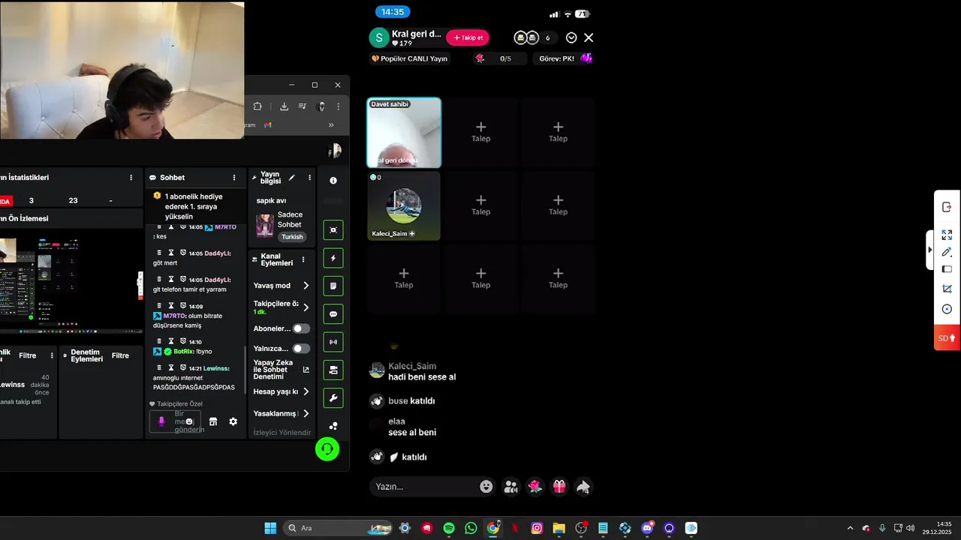Open Yapay Zeka ile Sohbet Denetimi external link
Viewport: 961px width, 540px height.
click(x=306, y=369)
